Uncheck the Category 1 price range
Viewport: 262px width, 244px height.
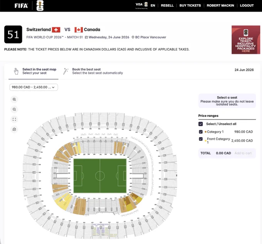[x=201, y=132]
